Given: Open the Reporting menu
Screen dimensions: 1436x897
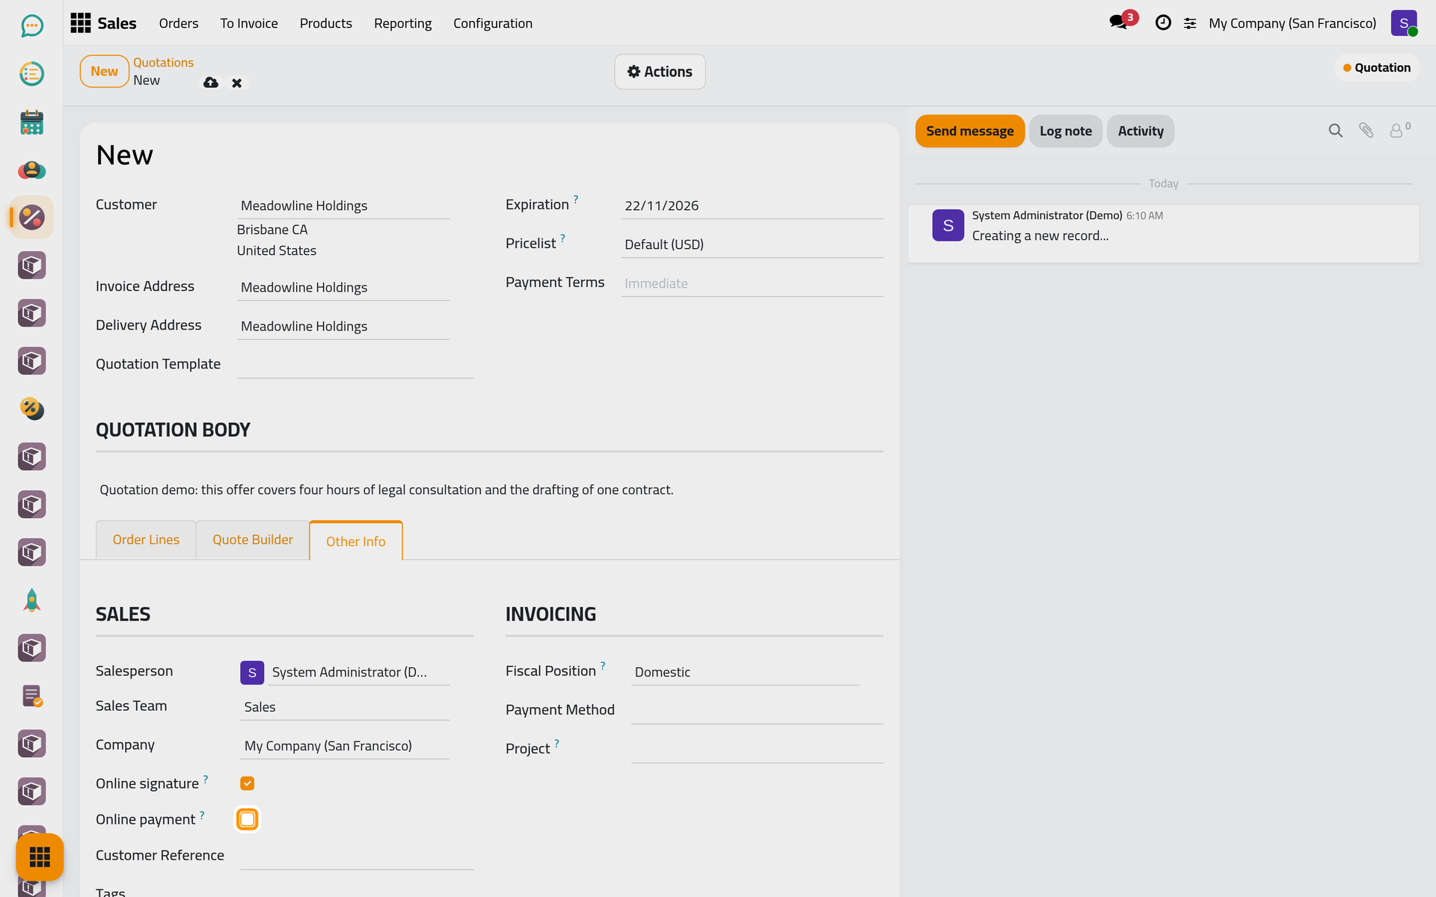Looking at the screenshot, I should coord(402,23).
